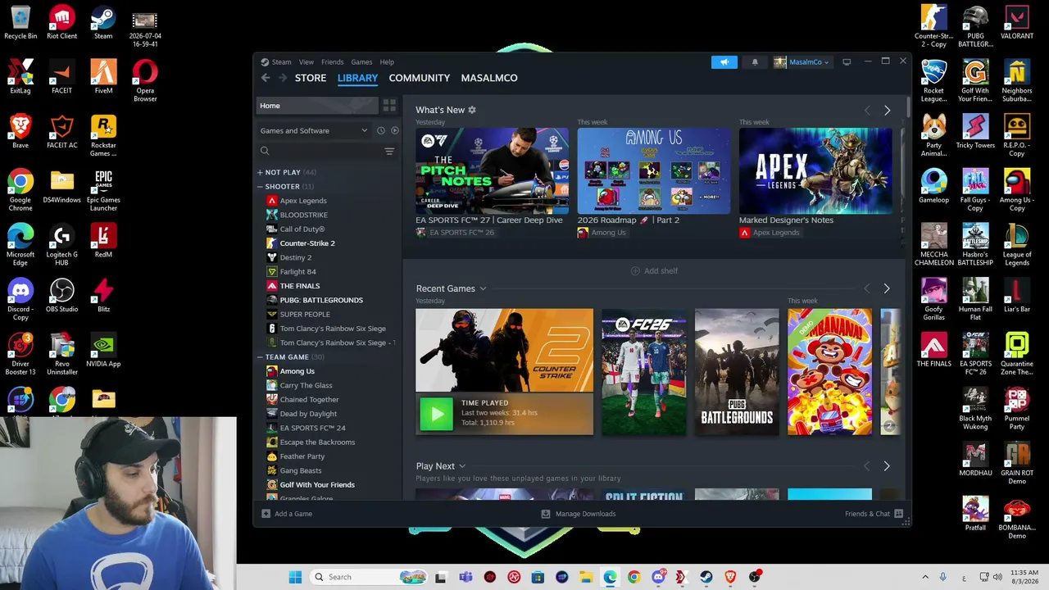
Task: Switch to the STORE tab
Action: tap(311, 78)
